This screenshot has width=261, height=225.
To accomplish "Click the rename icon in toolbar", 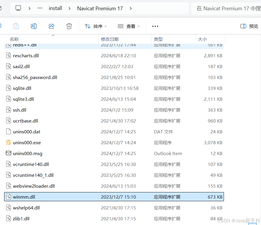I will pos(34,26).
